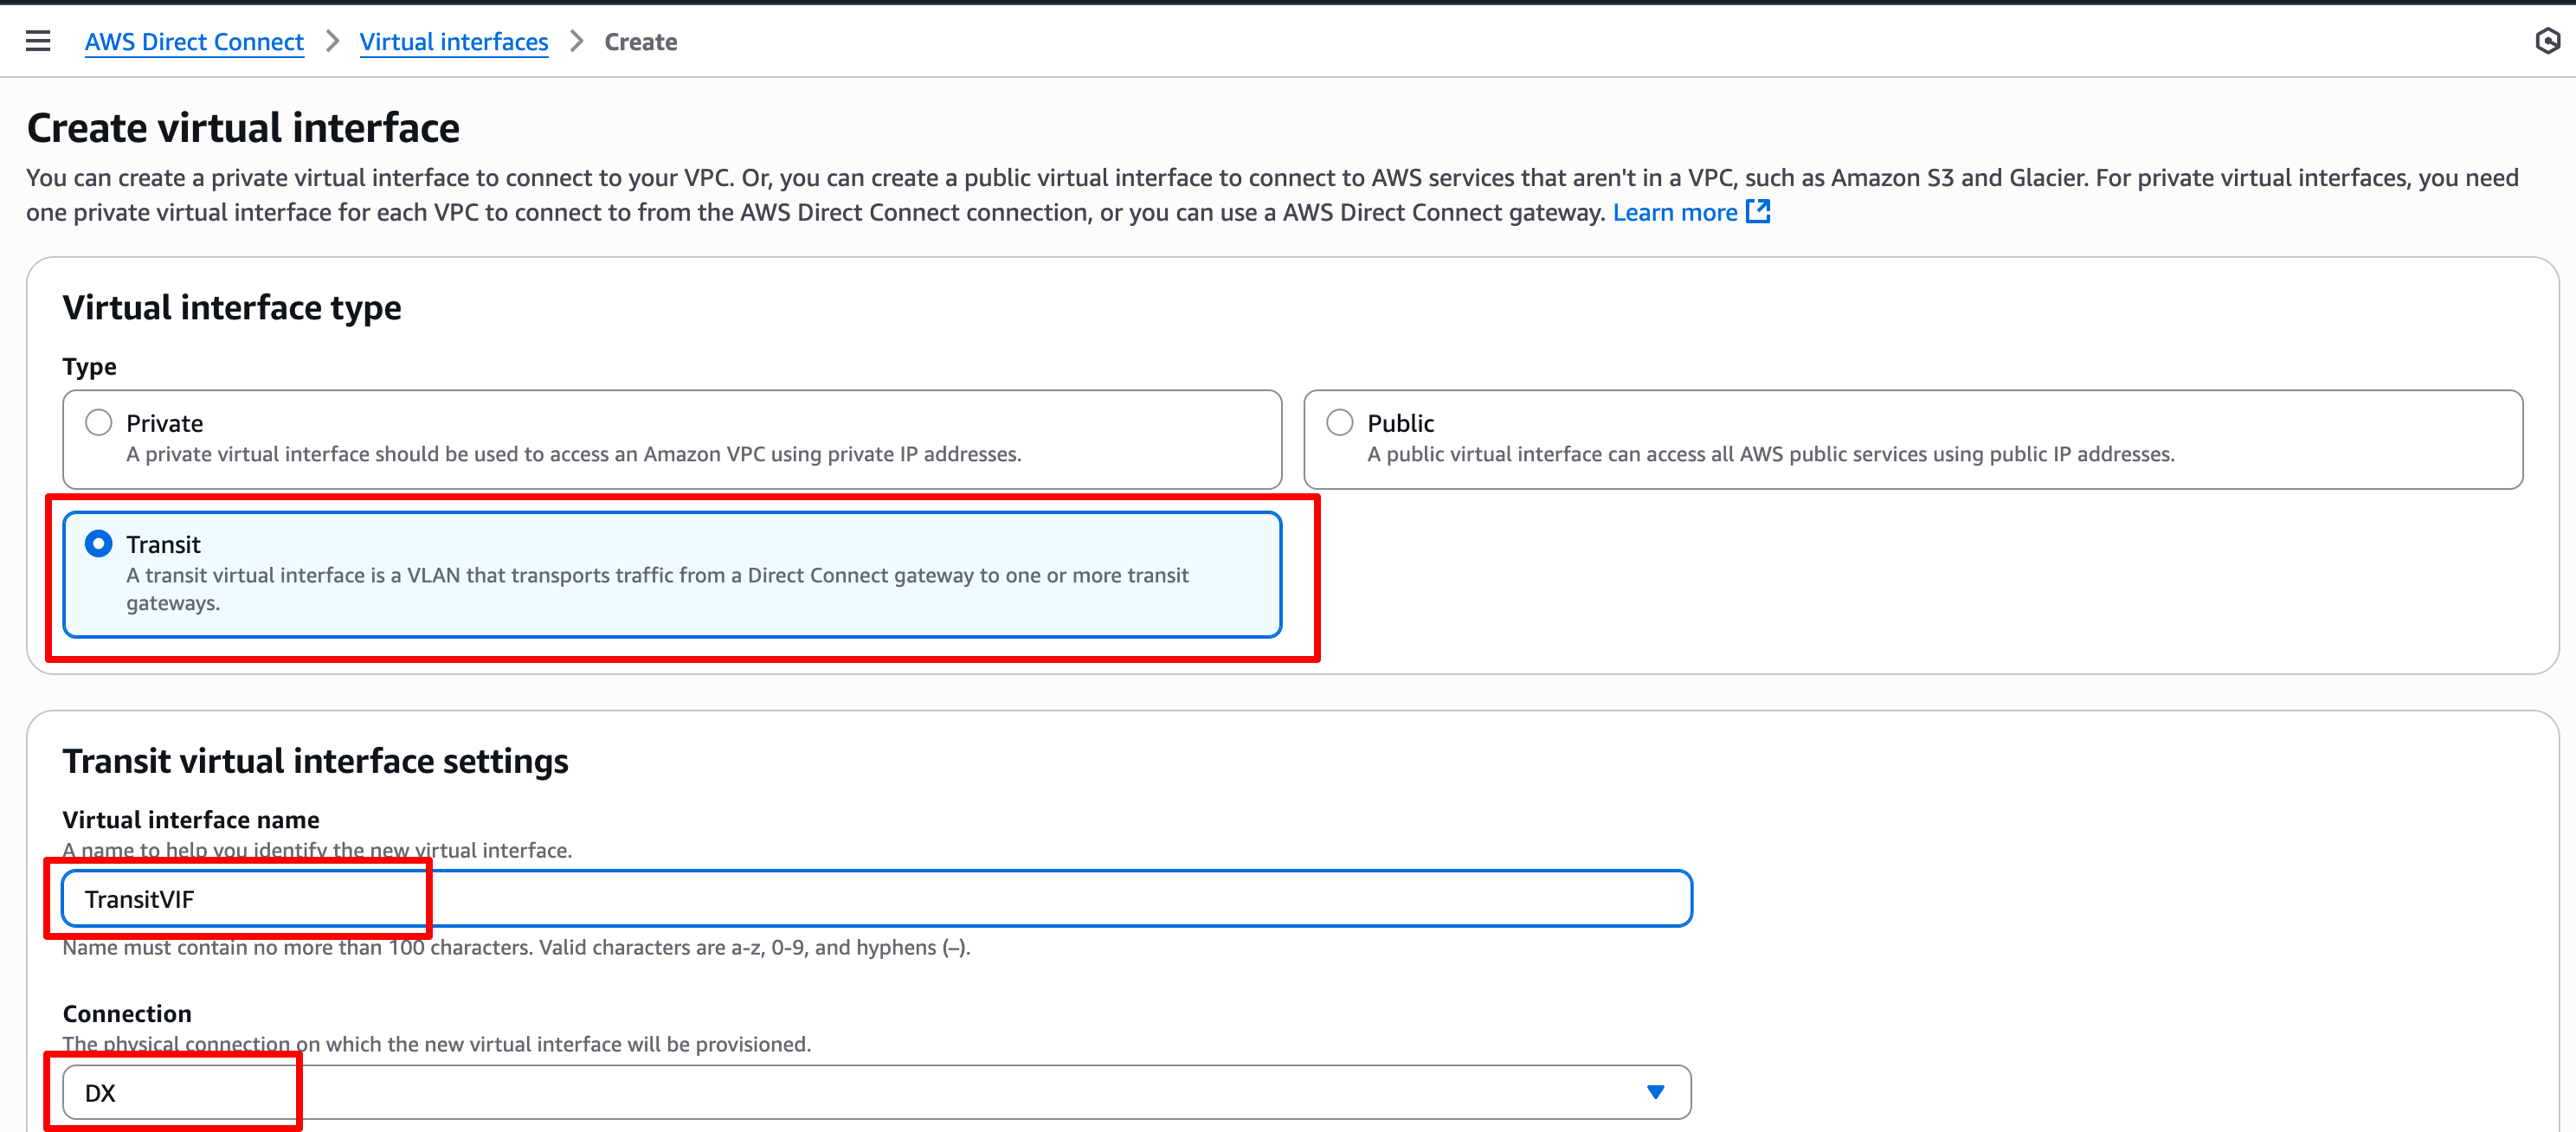This screenshot has width=2576, height=1132.
Task: Select the Transit radio button
Action: coord(98,544)
